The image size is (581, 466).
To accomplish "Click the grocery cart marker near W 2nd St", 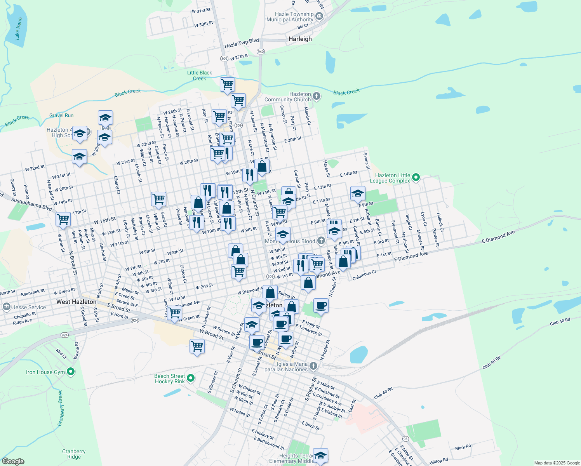I will pos(238,272).
